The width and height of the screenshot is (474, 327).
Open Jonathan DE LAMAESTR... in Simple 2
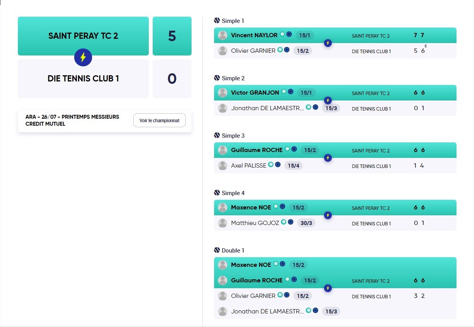[267, 108]
